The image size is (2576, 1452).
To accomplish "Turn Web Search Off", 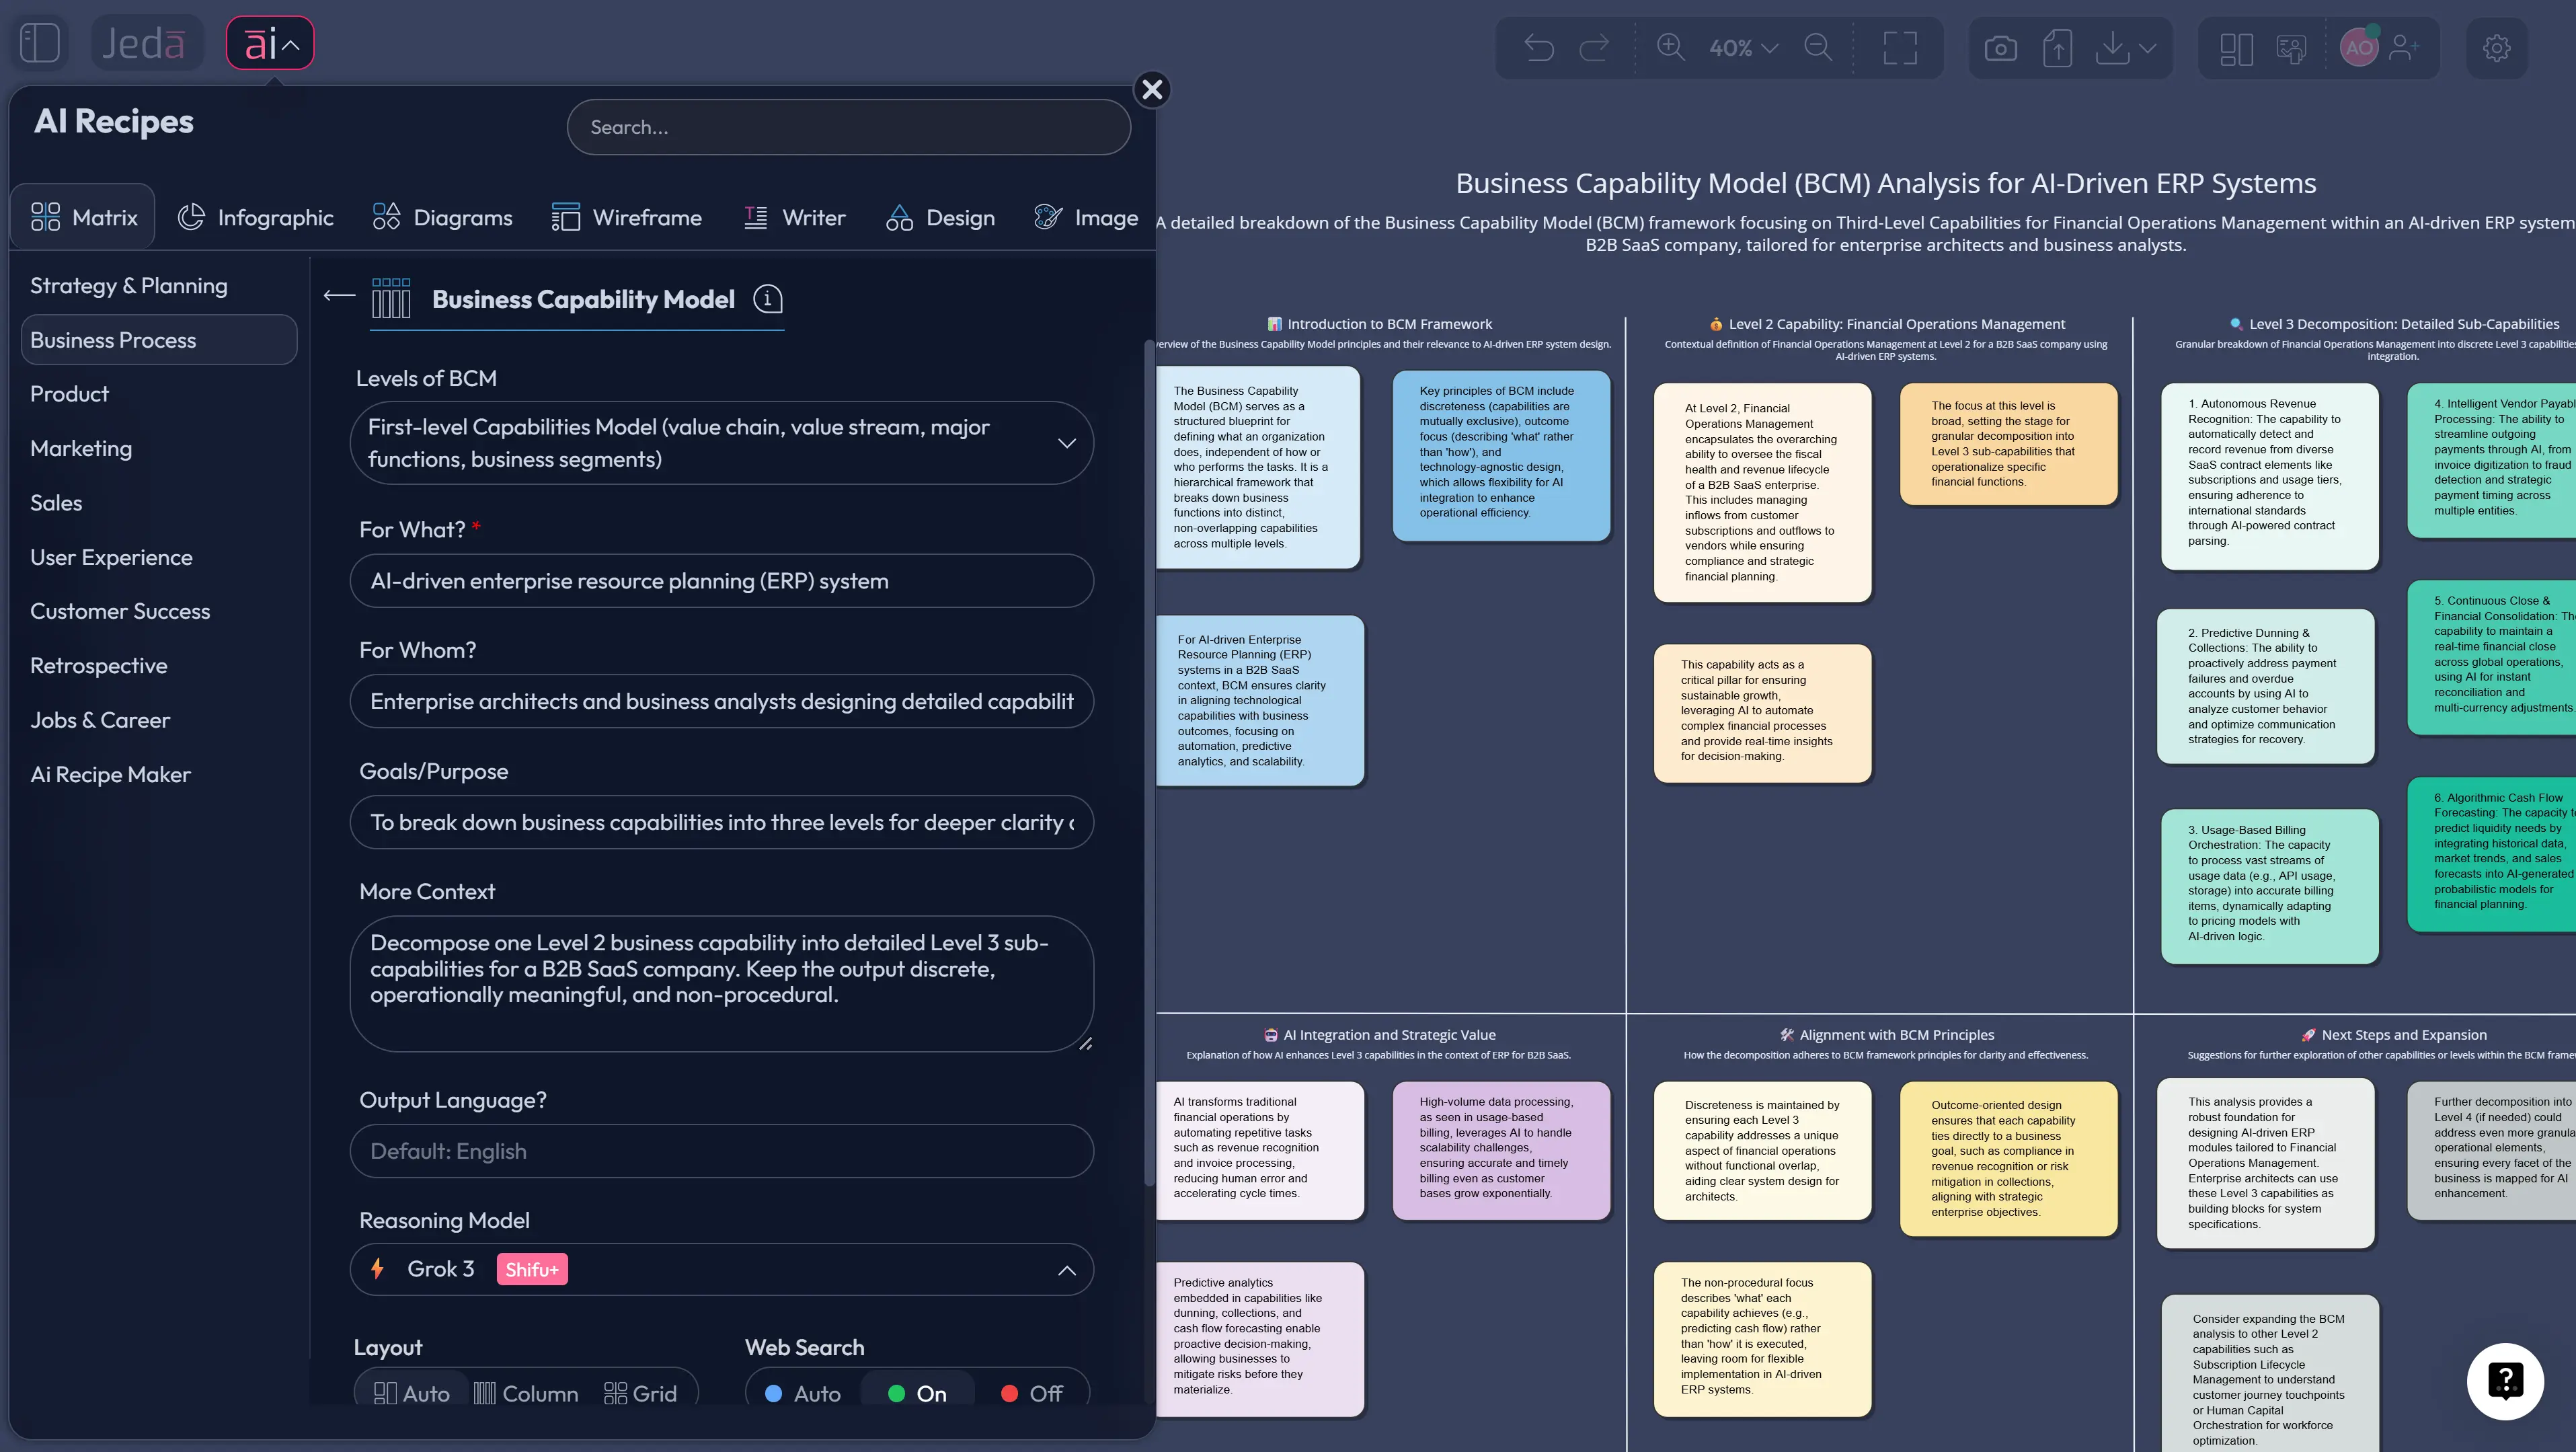I will click(1032, 1392).
